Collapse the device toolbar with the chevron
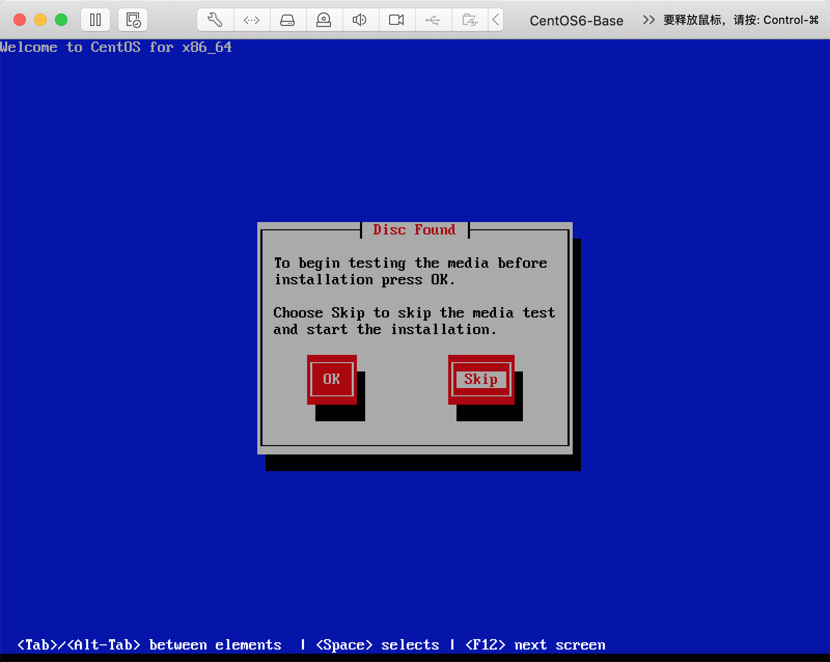This screenshot has width=830, height=662. [496, 20]
